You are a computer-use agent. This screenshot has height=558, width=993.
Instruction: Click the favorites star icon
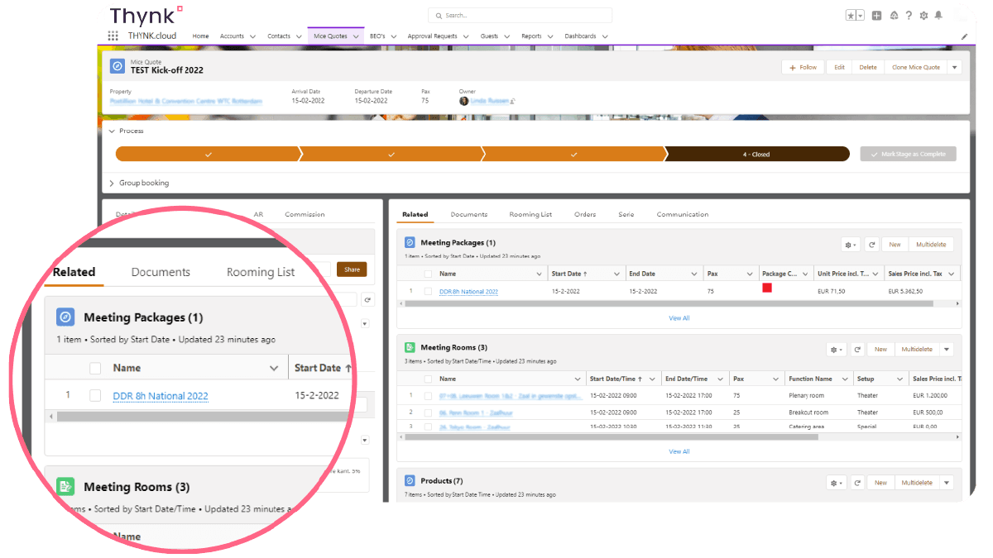click(851, 16)
